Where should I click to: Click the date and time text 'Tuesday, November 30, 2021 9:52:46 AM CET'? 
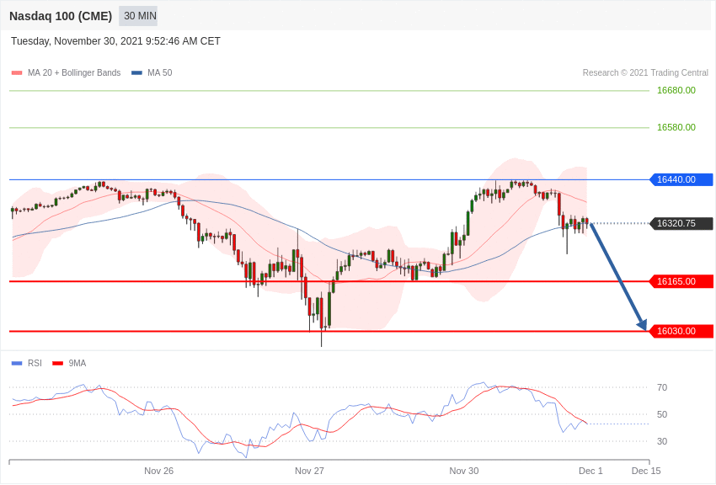point(115,41)
